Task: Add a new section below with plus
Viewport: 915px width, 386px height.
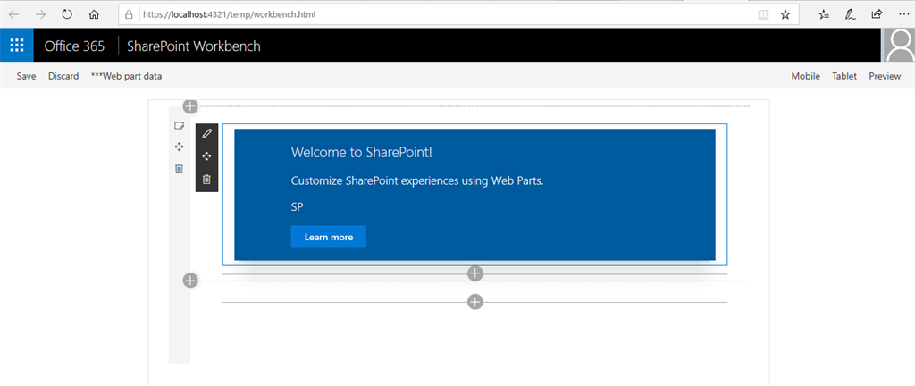Action: (190, 281)
